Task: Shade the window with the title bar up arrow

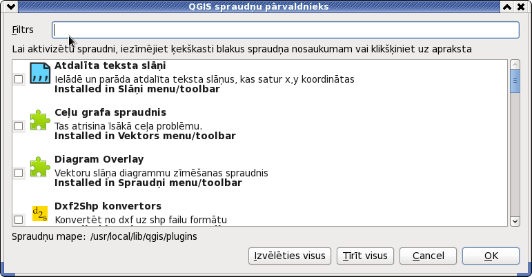Action: (507, 6)
